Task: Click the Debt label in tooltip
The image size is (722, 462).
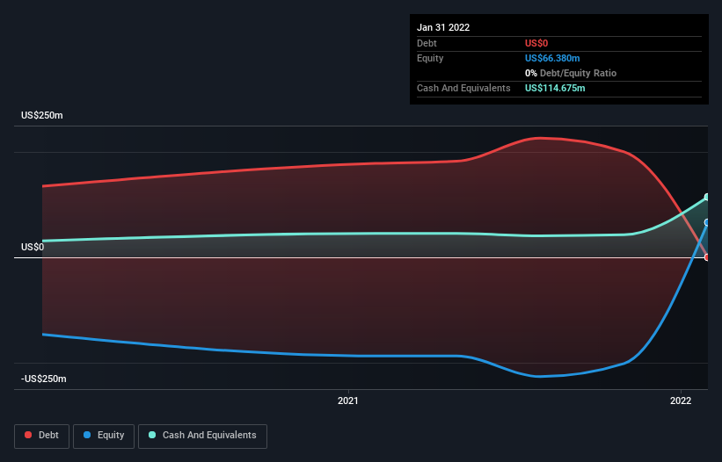Action: tap(427, 43)
